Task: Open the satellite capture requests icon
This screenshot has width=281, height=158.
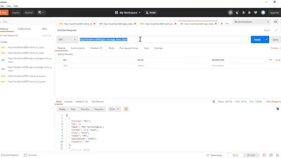Action: [x=237, y=13]
